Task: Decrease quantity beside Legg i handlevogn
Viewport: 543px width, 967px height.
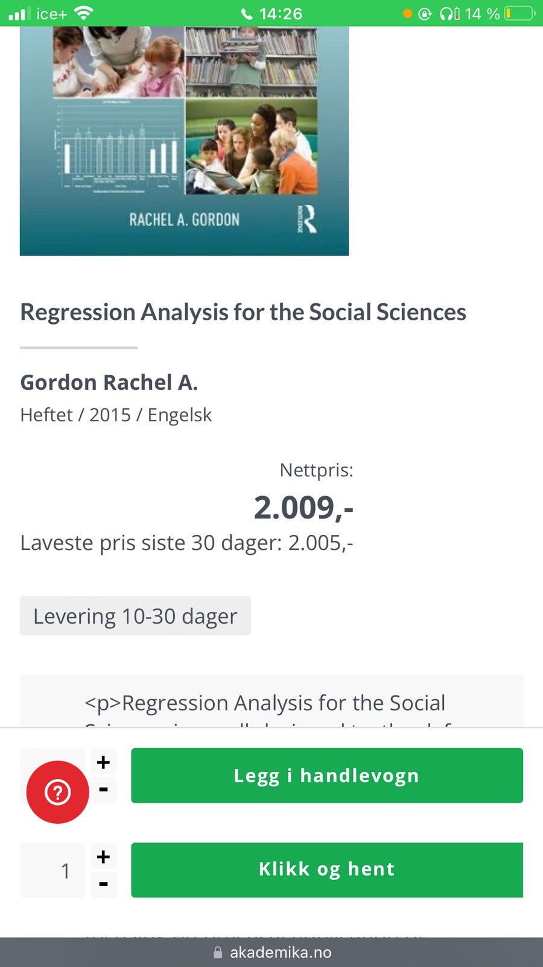Action: click(x=103, y=789)
